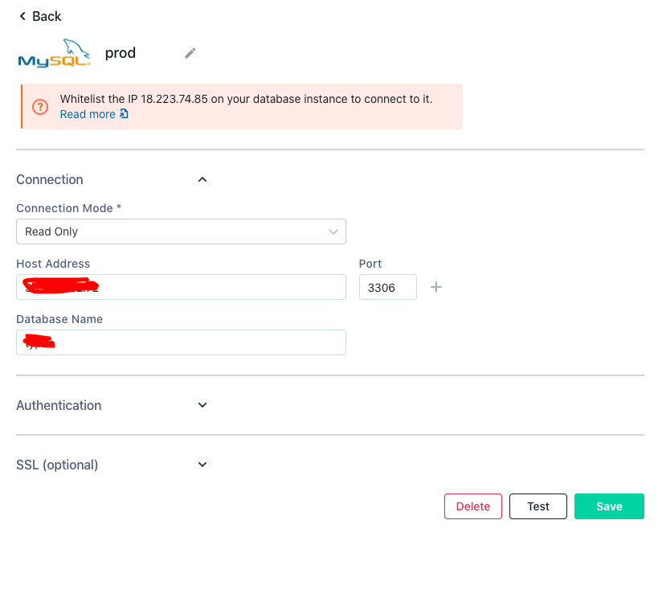This screenshot has height=598, width=658.
Task: Click the 'Connection Mode *' label
Action: point(69,208)
